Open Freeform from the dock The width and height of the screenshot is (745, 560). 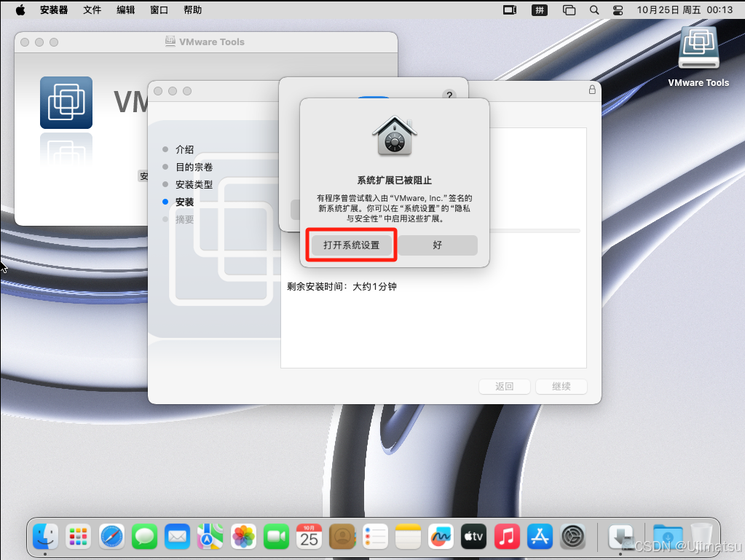(x=441, y=537)
